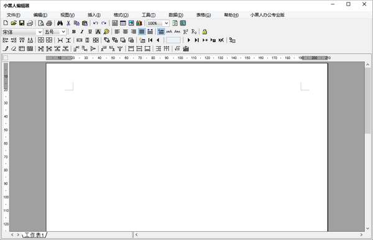Click the record number input field
Viewport: 373px width, 240px height.
coord(173,40)
